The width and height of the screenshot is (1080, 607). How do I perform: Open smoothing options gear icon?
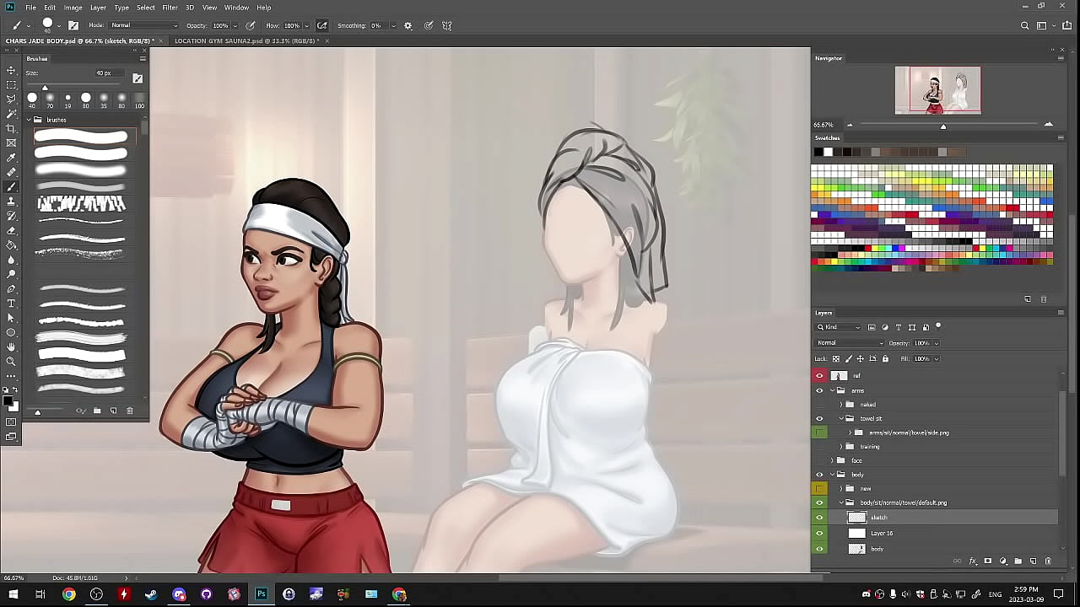pyautogui.click(x=408, y=26)
